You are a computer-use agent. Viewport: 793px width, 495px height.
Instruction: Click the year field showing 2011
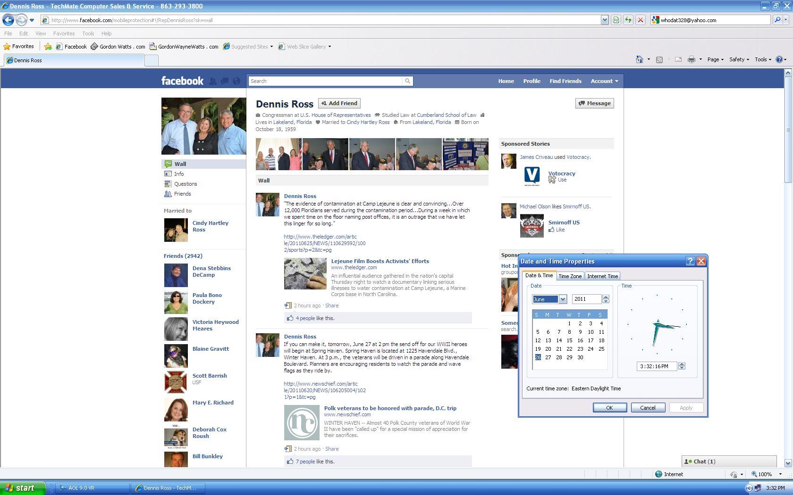[587, 299]
